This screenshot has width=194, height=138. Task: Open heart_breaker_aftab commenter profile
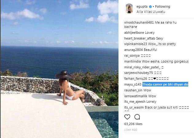[x=138, y=38]
